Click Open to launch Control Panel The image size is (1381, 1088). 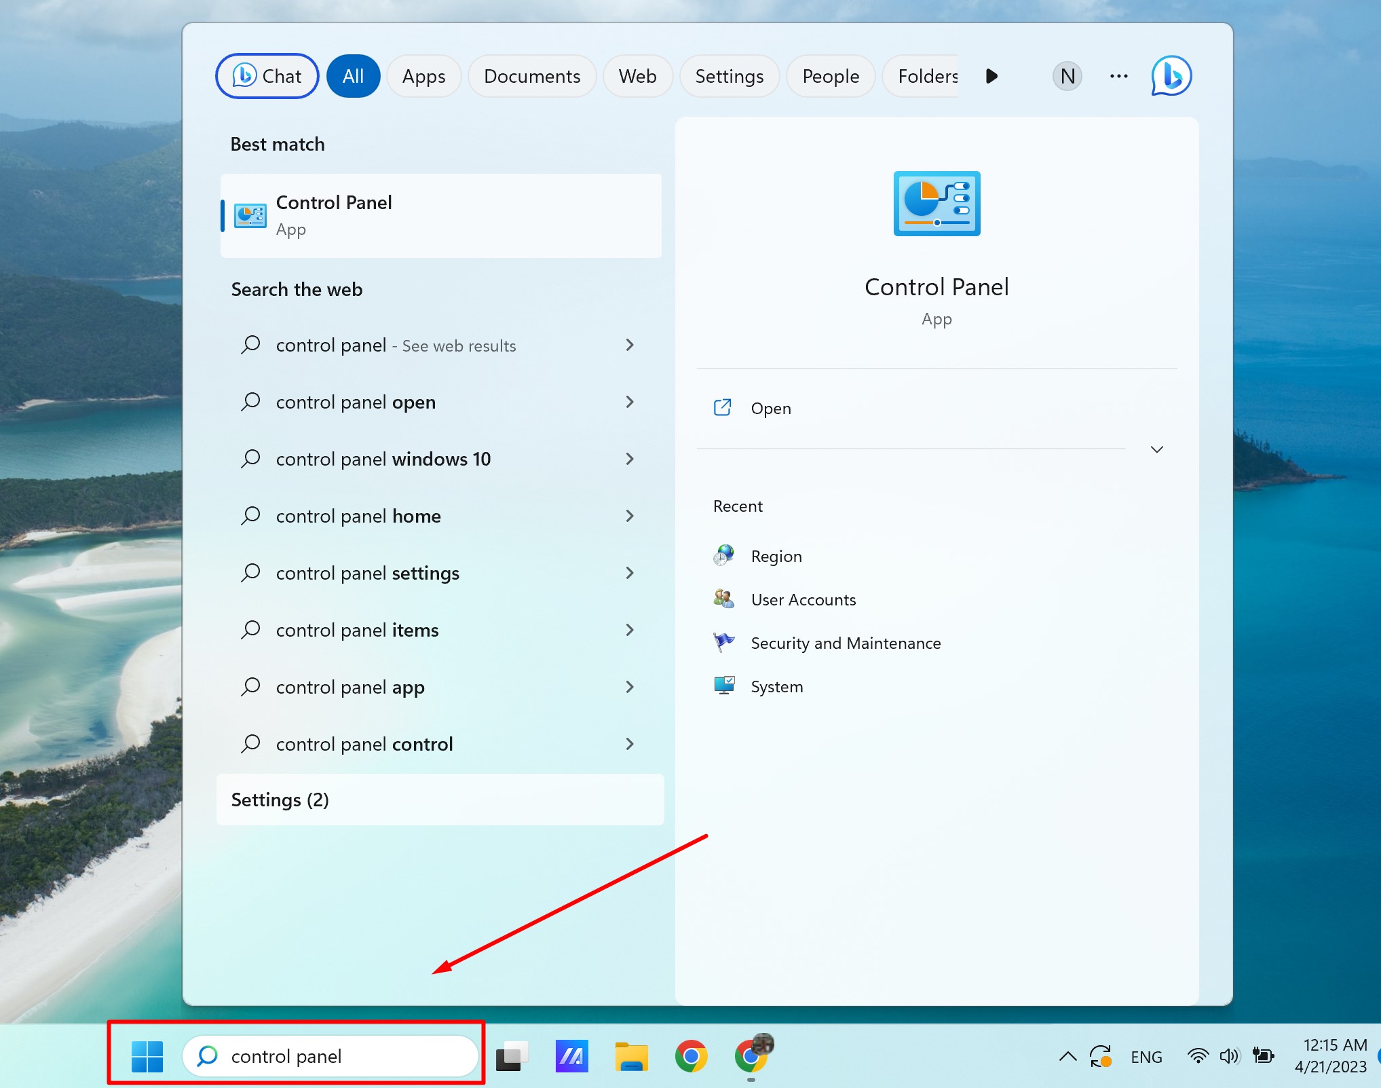point(770,409)
